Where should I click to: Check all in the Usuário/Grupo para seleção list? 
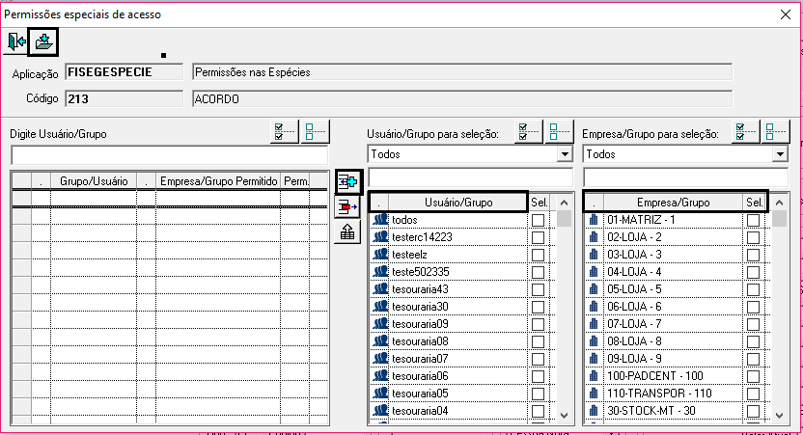pos(529,132)
